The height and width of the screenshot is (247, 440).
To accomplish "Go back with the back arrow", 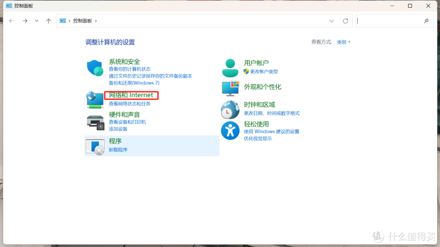I will [x=11, y=21].
